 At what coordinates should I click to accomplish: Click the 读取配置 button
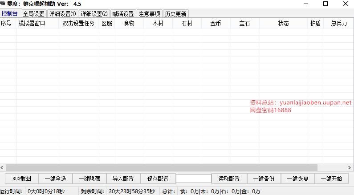[229, 179]
